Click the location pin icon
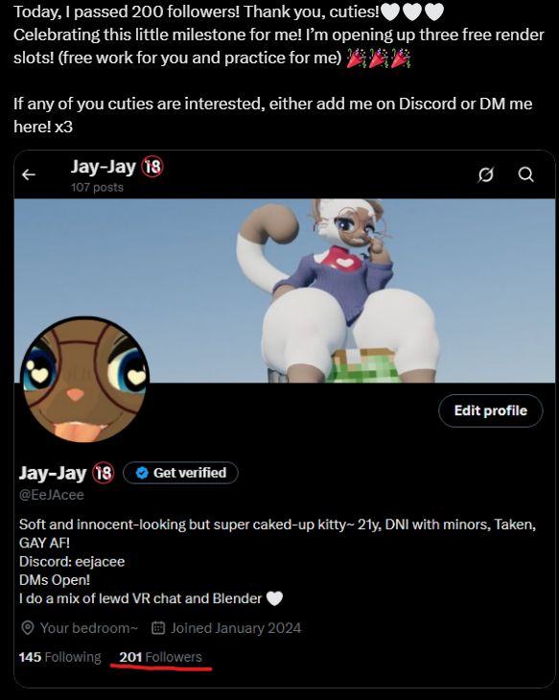 click(28, 628)
